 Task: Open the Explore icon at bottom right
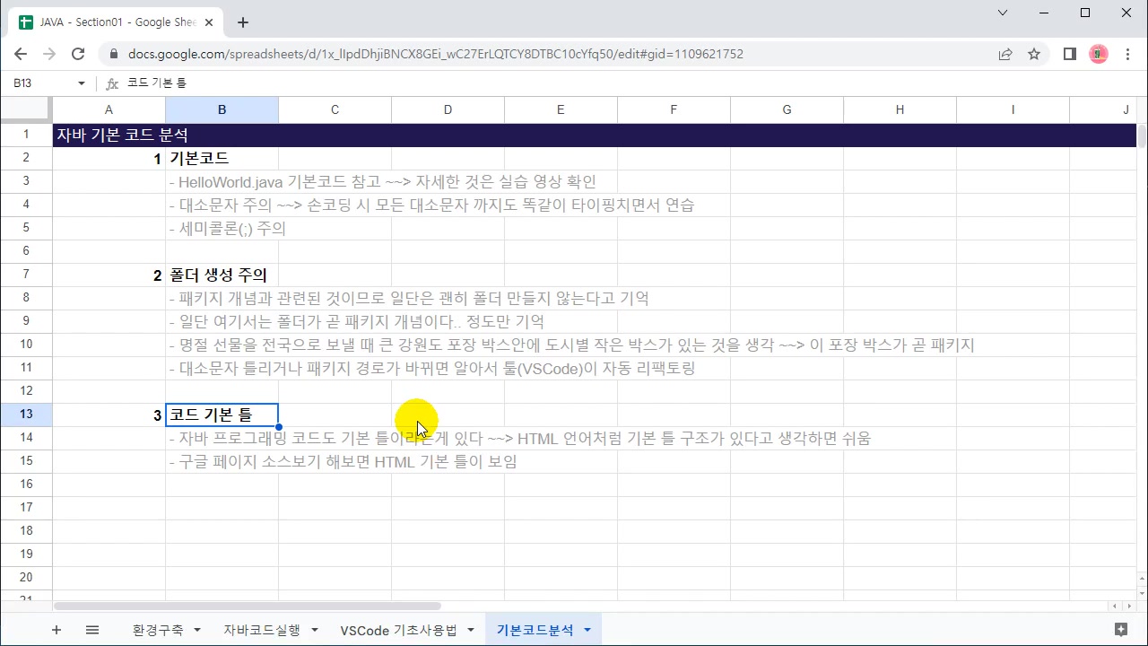(1121, 630)
